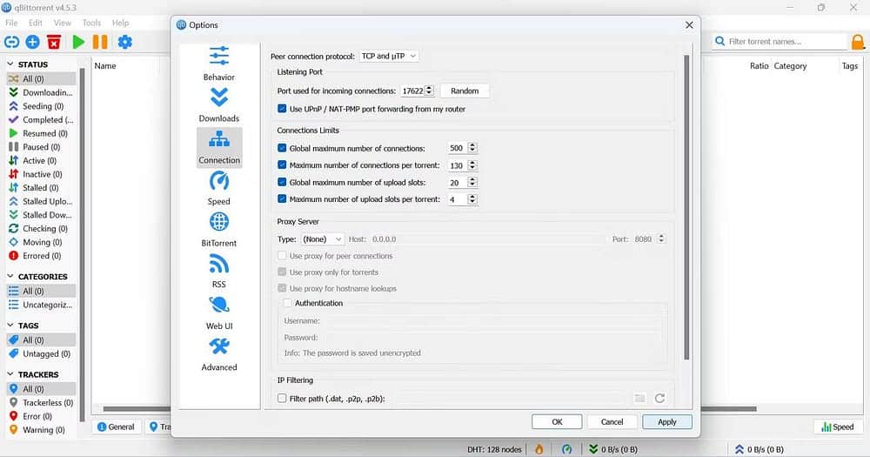Click Options pane vertical scrollbar
870x457 pixels.
(686, 207)
